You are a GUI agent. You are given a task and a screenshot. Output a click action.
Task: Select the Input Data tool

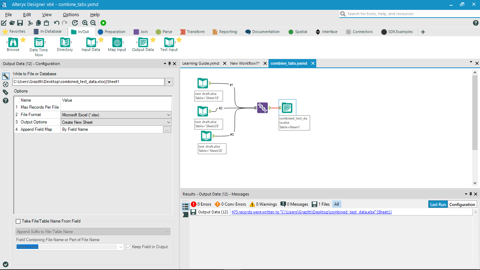(91, 44)
